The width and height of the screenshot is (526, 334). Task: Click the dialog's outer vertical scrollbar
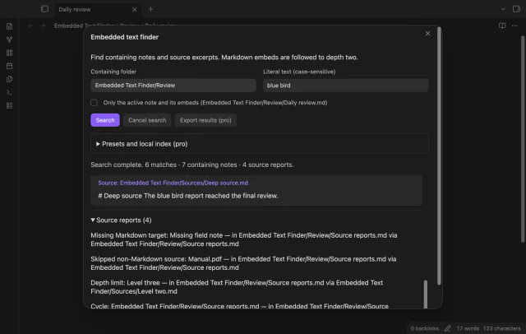tap(439, 156)
